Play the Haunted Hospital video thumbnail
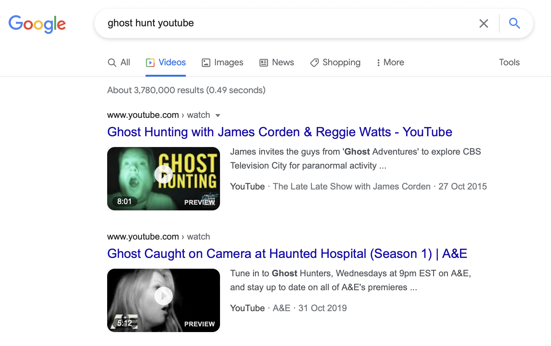551x346 pixels. (x=163, y=296)
